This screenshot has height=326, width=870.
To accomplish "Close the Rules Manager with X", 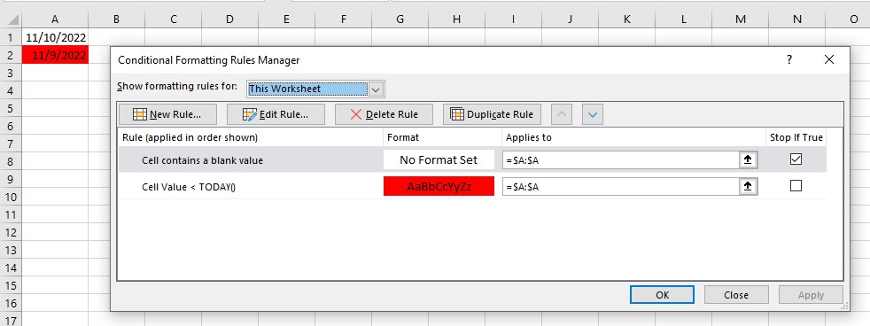I will click(829, 59).
